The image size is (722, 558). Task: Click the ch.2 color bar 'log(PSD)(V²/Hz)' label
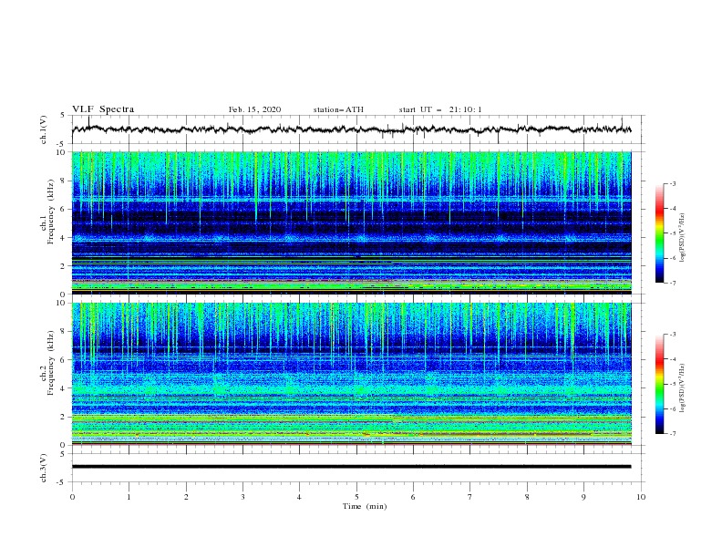pyautogui.click(x=683, y=388)
